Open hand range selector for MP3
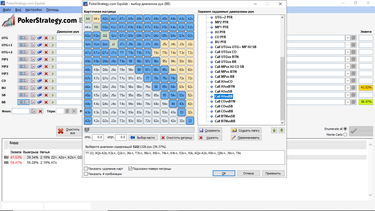This screenshot has width=375, height=211. [23, 74]
